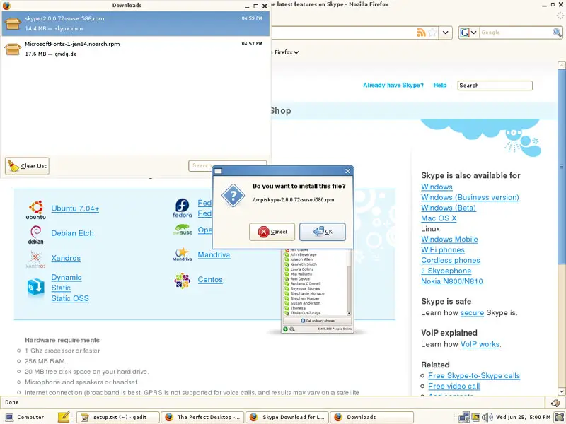Screen dimensions: 566x424
Task: Switch to The Perfect Desktop Firefox taskbar window
Action: tap(202, 417)
